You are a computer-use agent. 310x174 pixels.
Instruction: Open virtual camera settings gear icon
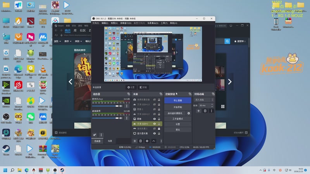point(189,113)
